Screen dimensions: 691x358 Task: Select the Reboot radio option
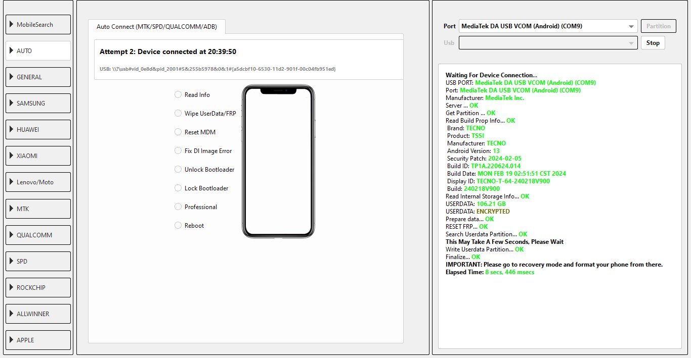[189, 225]
